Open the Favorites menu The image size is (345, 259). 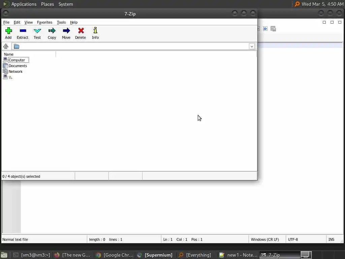[x=44, y=22]
